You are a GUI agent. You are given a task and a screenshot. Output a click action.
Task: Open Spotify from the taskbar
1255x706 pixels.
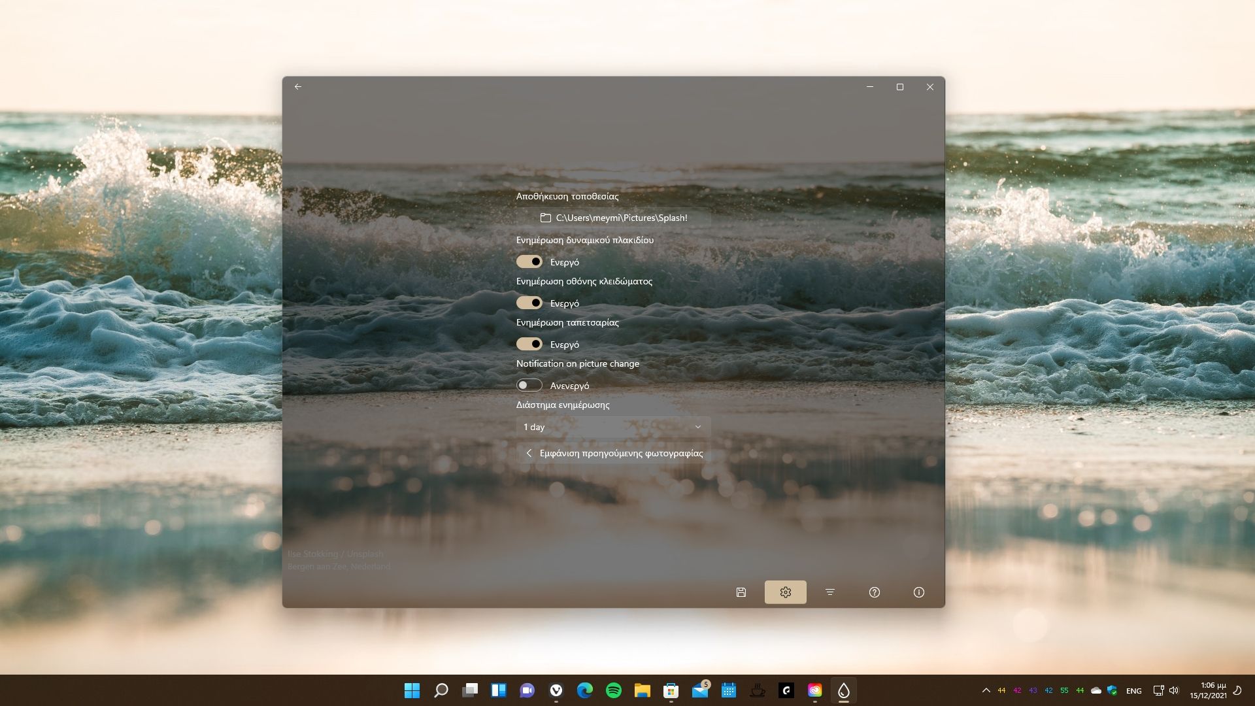[x=613, y=690]
